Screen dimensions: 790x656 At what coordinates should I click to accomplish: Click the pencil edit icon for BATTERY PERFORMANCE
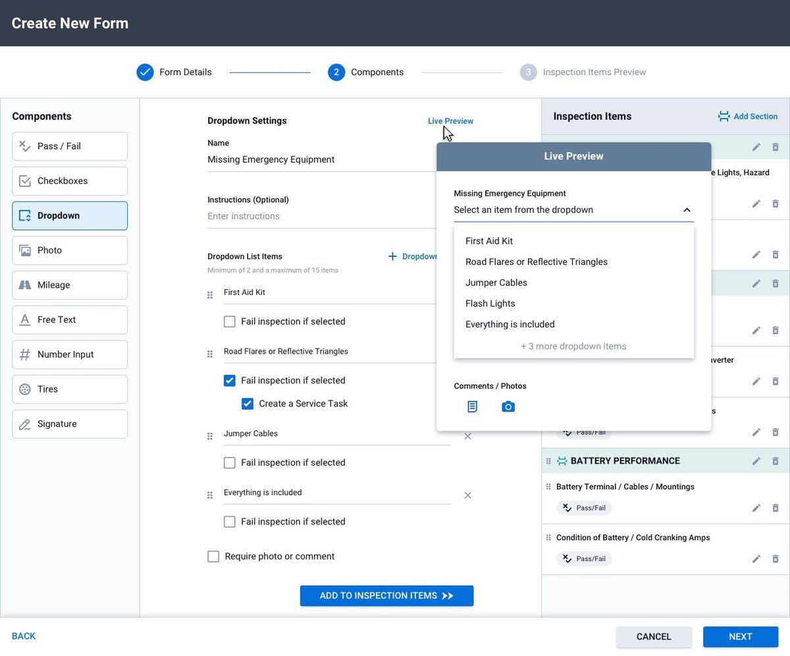coord(756,460)
